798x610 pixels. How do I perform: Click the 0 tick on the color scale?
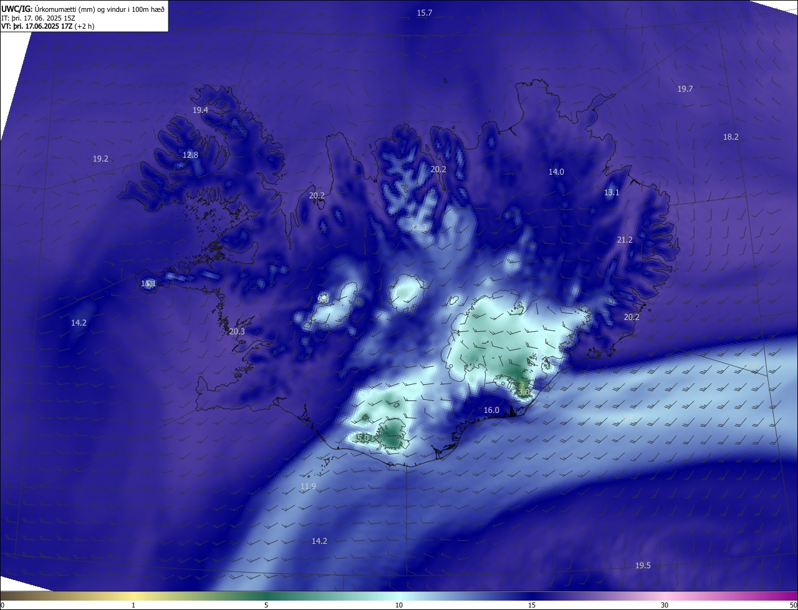[x=2, y=605]
